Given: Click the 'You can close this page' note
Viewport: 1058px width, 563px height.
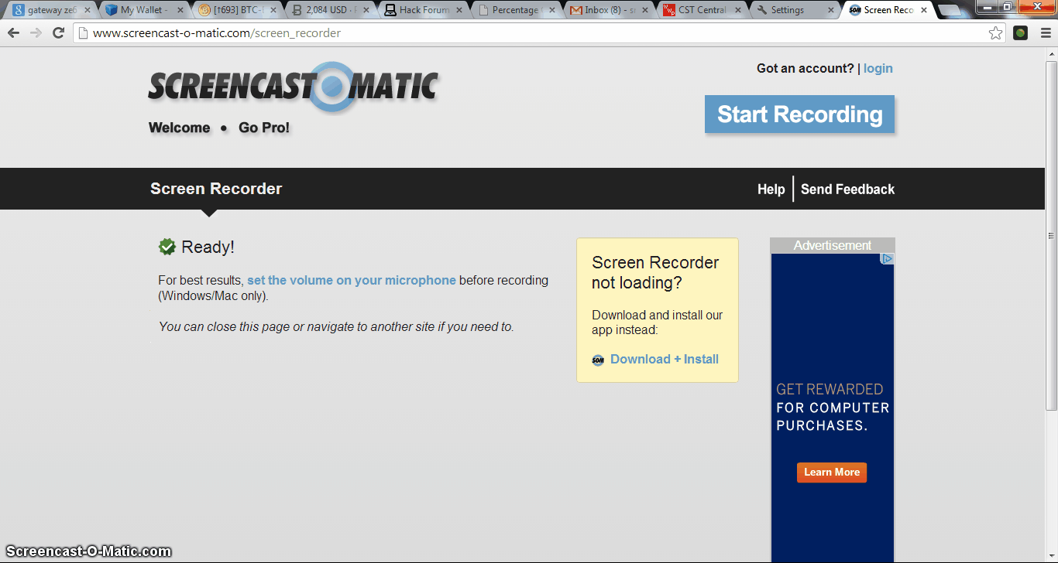Looking at the screenshot, I should tap(336, 326).
